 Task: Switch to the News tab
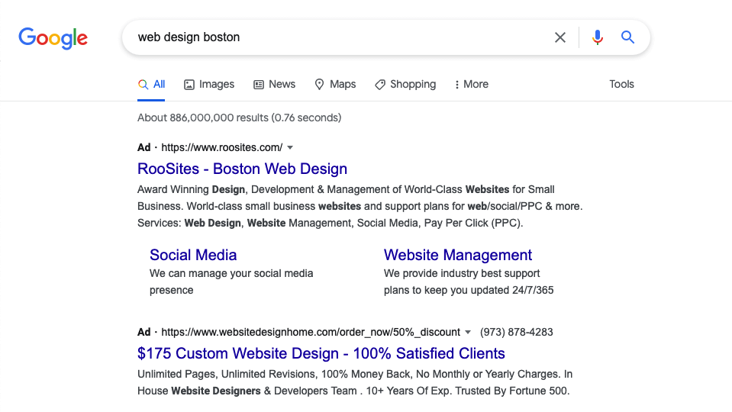pyautogui.click(x=275, y=85)
